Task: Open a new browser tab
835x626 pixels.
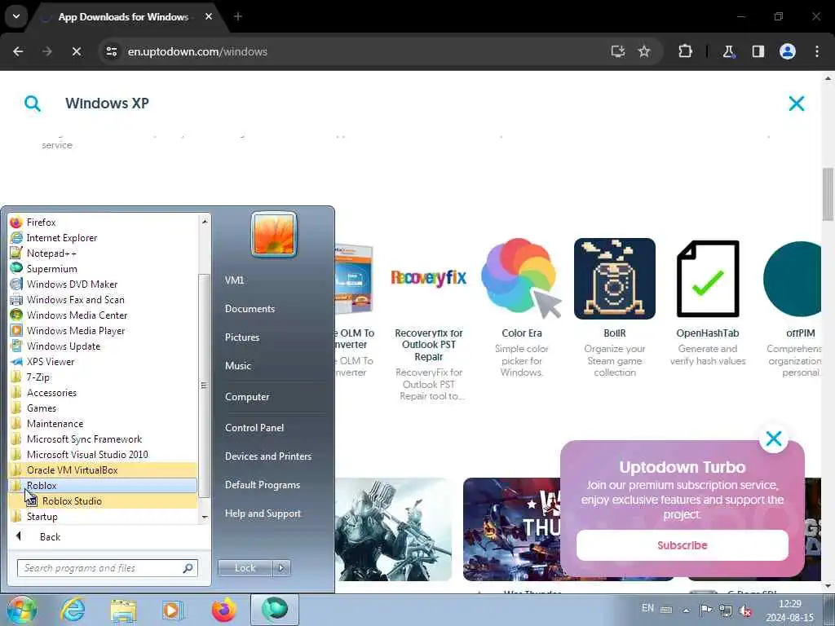Action: (238, 16)
